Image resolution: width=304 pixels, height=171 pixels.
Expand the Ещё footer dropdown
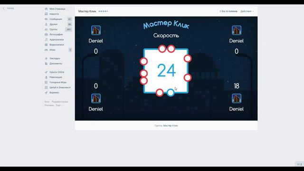[59, 105]
